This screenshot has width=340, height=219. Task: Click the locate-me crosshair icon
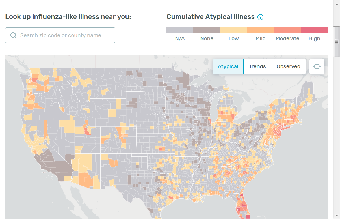point(317,66)
